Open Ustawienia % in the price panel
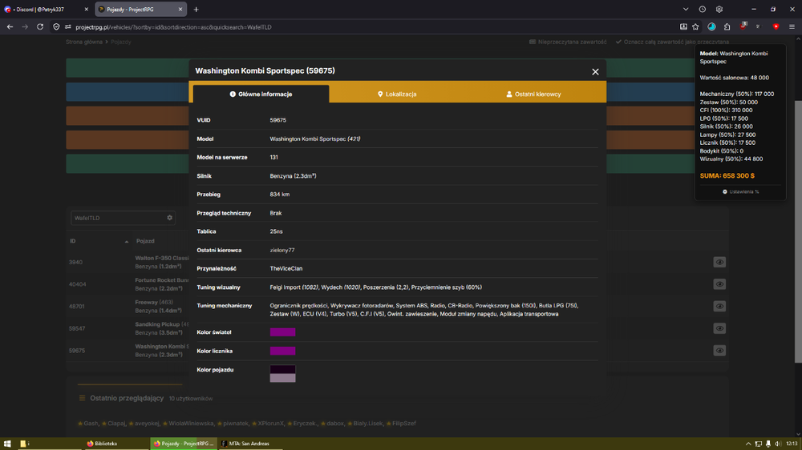 [740, 191]
